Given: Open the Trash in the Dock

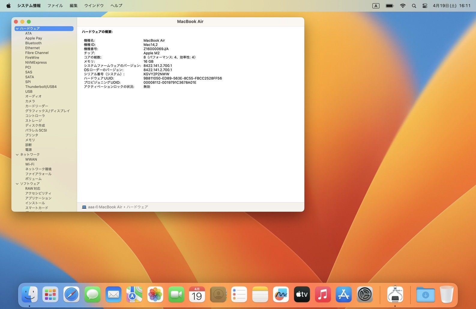Looking at the screenshot, I should 447,294.
